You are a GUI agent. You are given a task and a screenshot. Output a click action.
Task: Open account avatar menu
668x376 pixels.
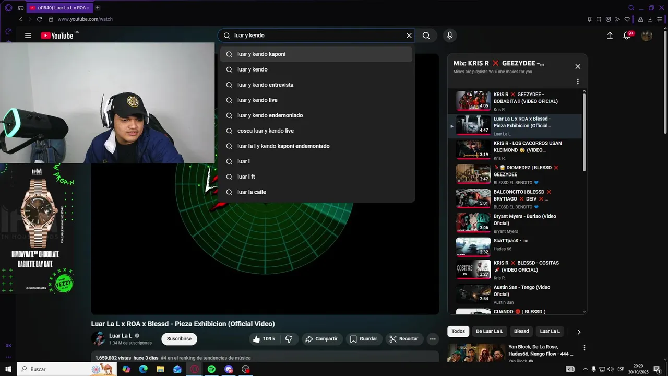647,36
